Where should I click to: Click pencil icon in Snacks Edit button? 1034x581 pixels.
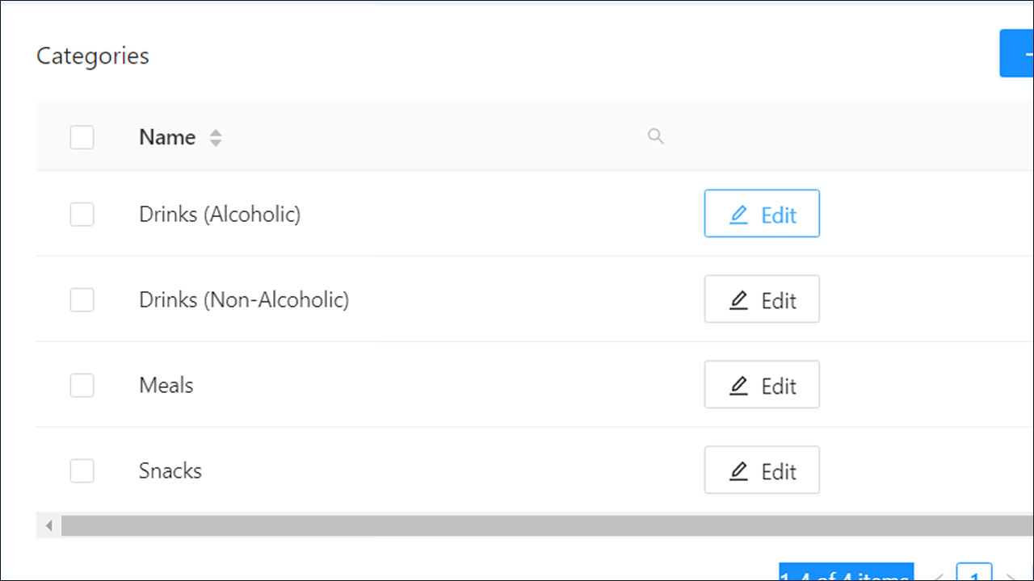coord(739,471)
